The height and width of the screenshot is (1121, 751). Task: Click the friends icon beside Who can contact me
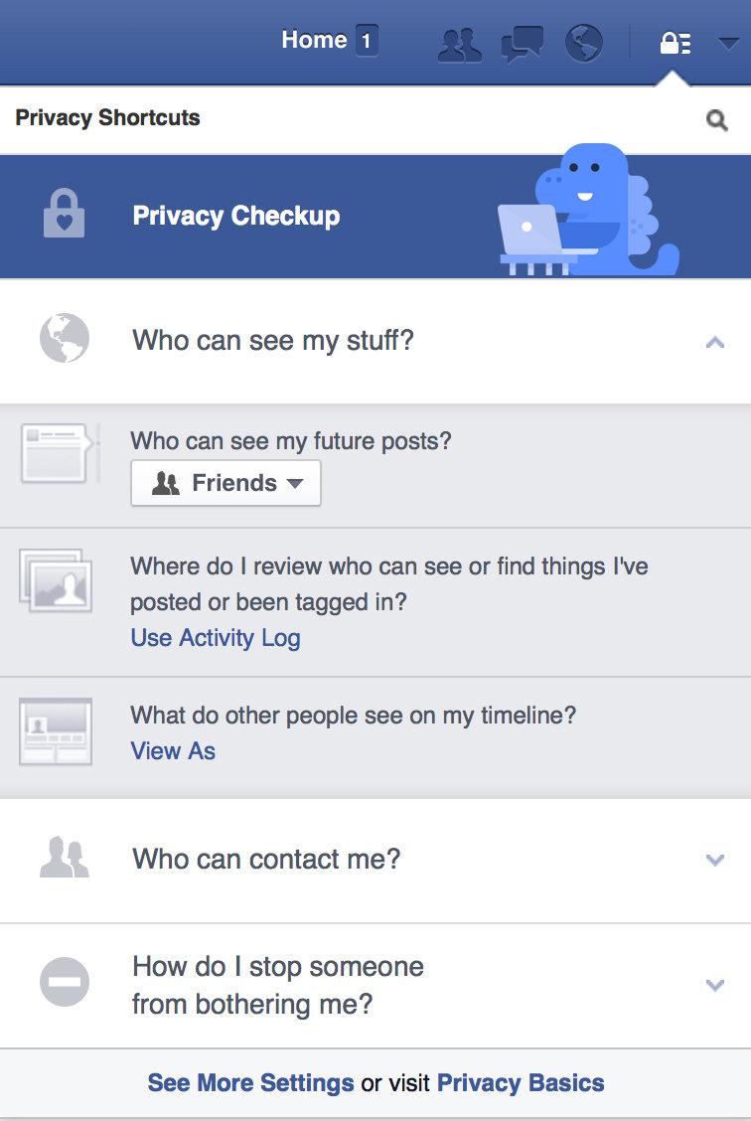pos(64,859)
